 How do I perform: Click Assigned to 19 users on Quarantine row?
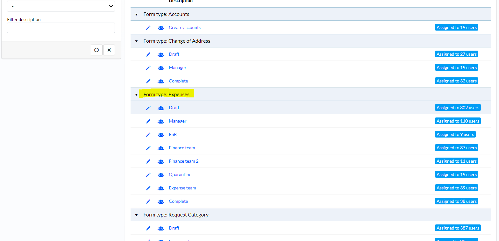(x=457, y=174)
